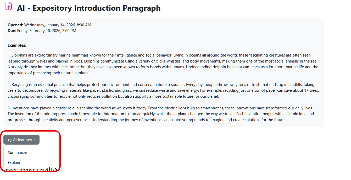Screen dimensions: 351x180
Task: Click the bold Opened label
Action: coord(15,25)
